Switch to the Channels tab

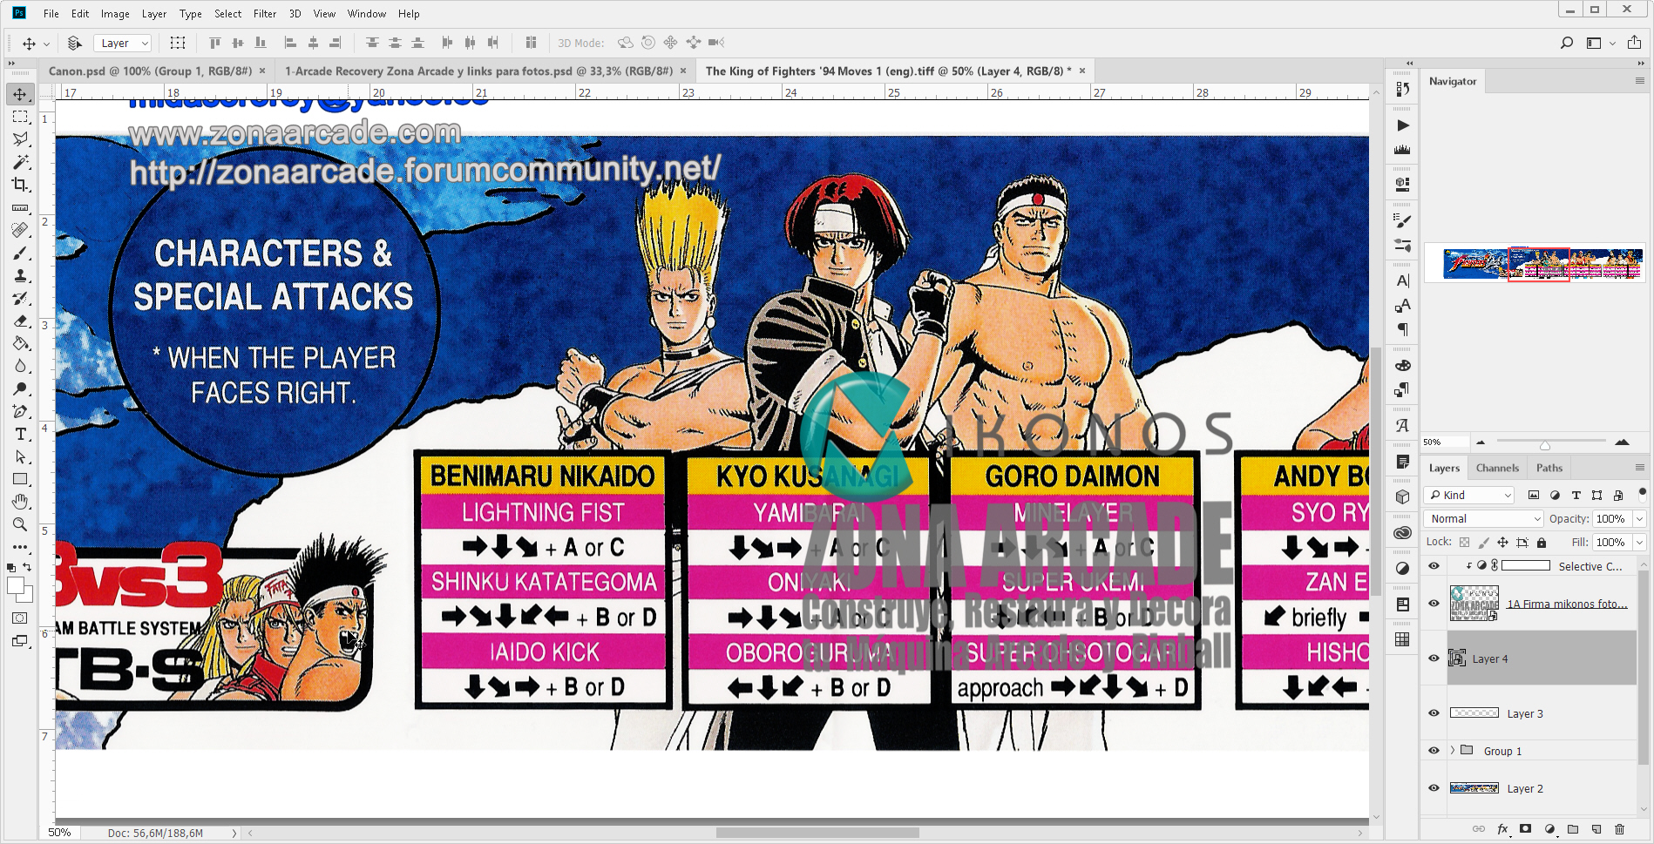click(x=1496, y=468)
